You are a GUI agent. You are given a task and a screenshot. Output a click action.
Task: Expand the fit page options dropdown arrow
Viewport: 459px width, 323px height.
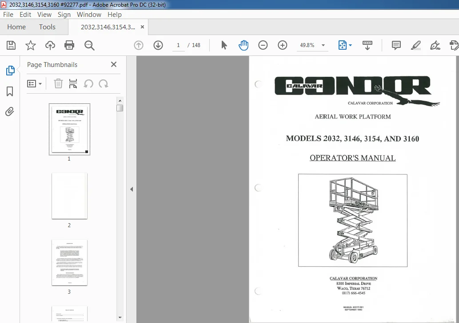[351, 45]
